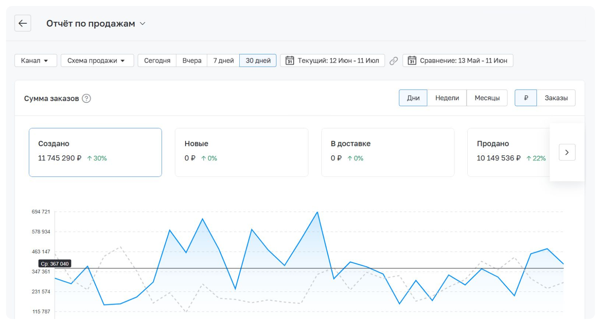The image size is (601, 325).
Task: Click the calendar icon in Сравнение date field
Action: pyautogui.click(x=412, y=61)
